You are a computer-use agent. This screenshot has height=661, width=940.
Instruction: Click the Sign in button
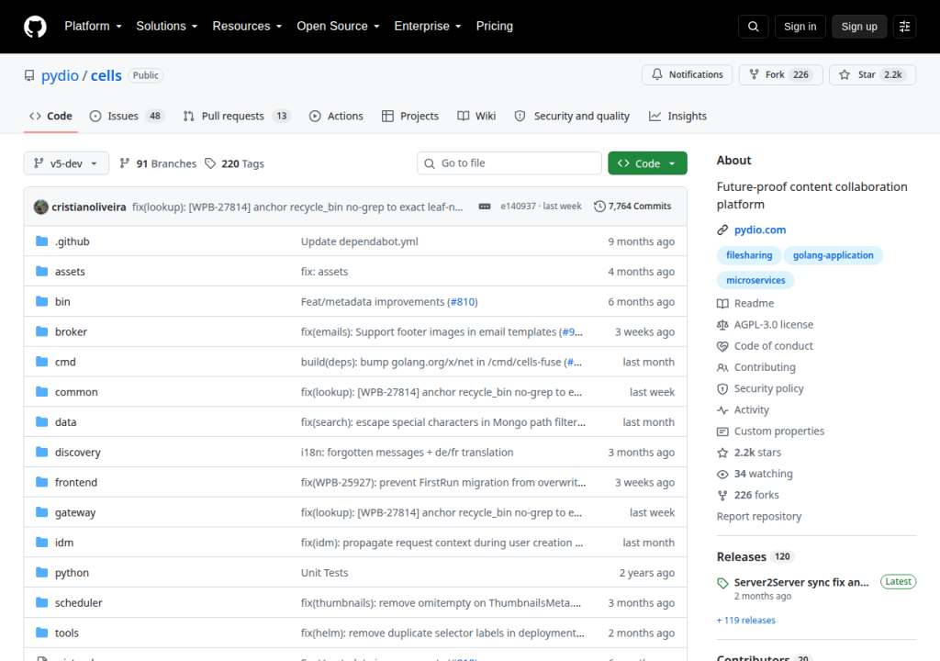[800, 27]
